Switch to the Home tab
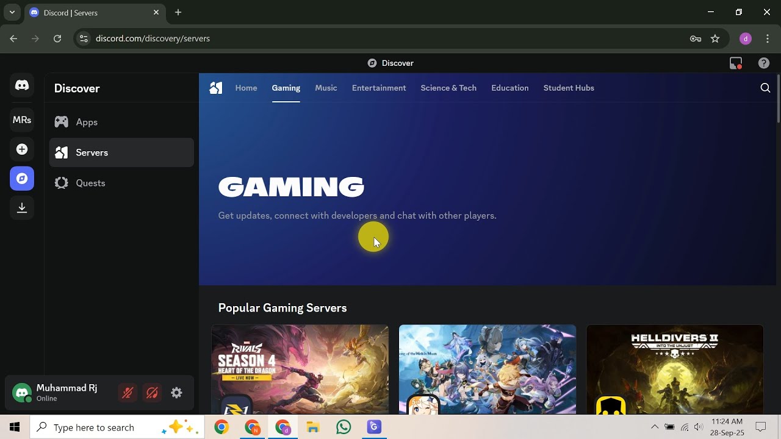Screen dimensions: 781x439 247,88
